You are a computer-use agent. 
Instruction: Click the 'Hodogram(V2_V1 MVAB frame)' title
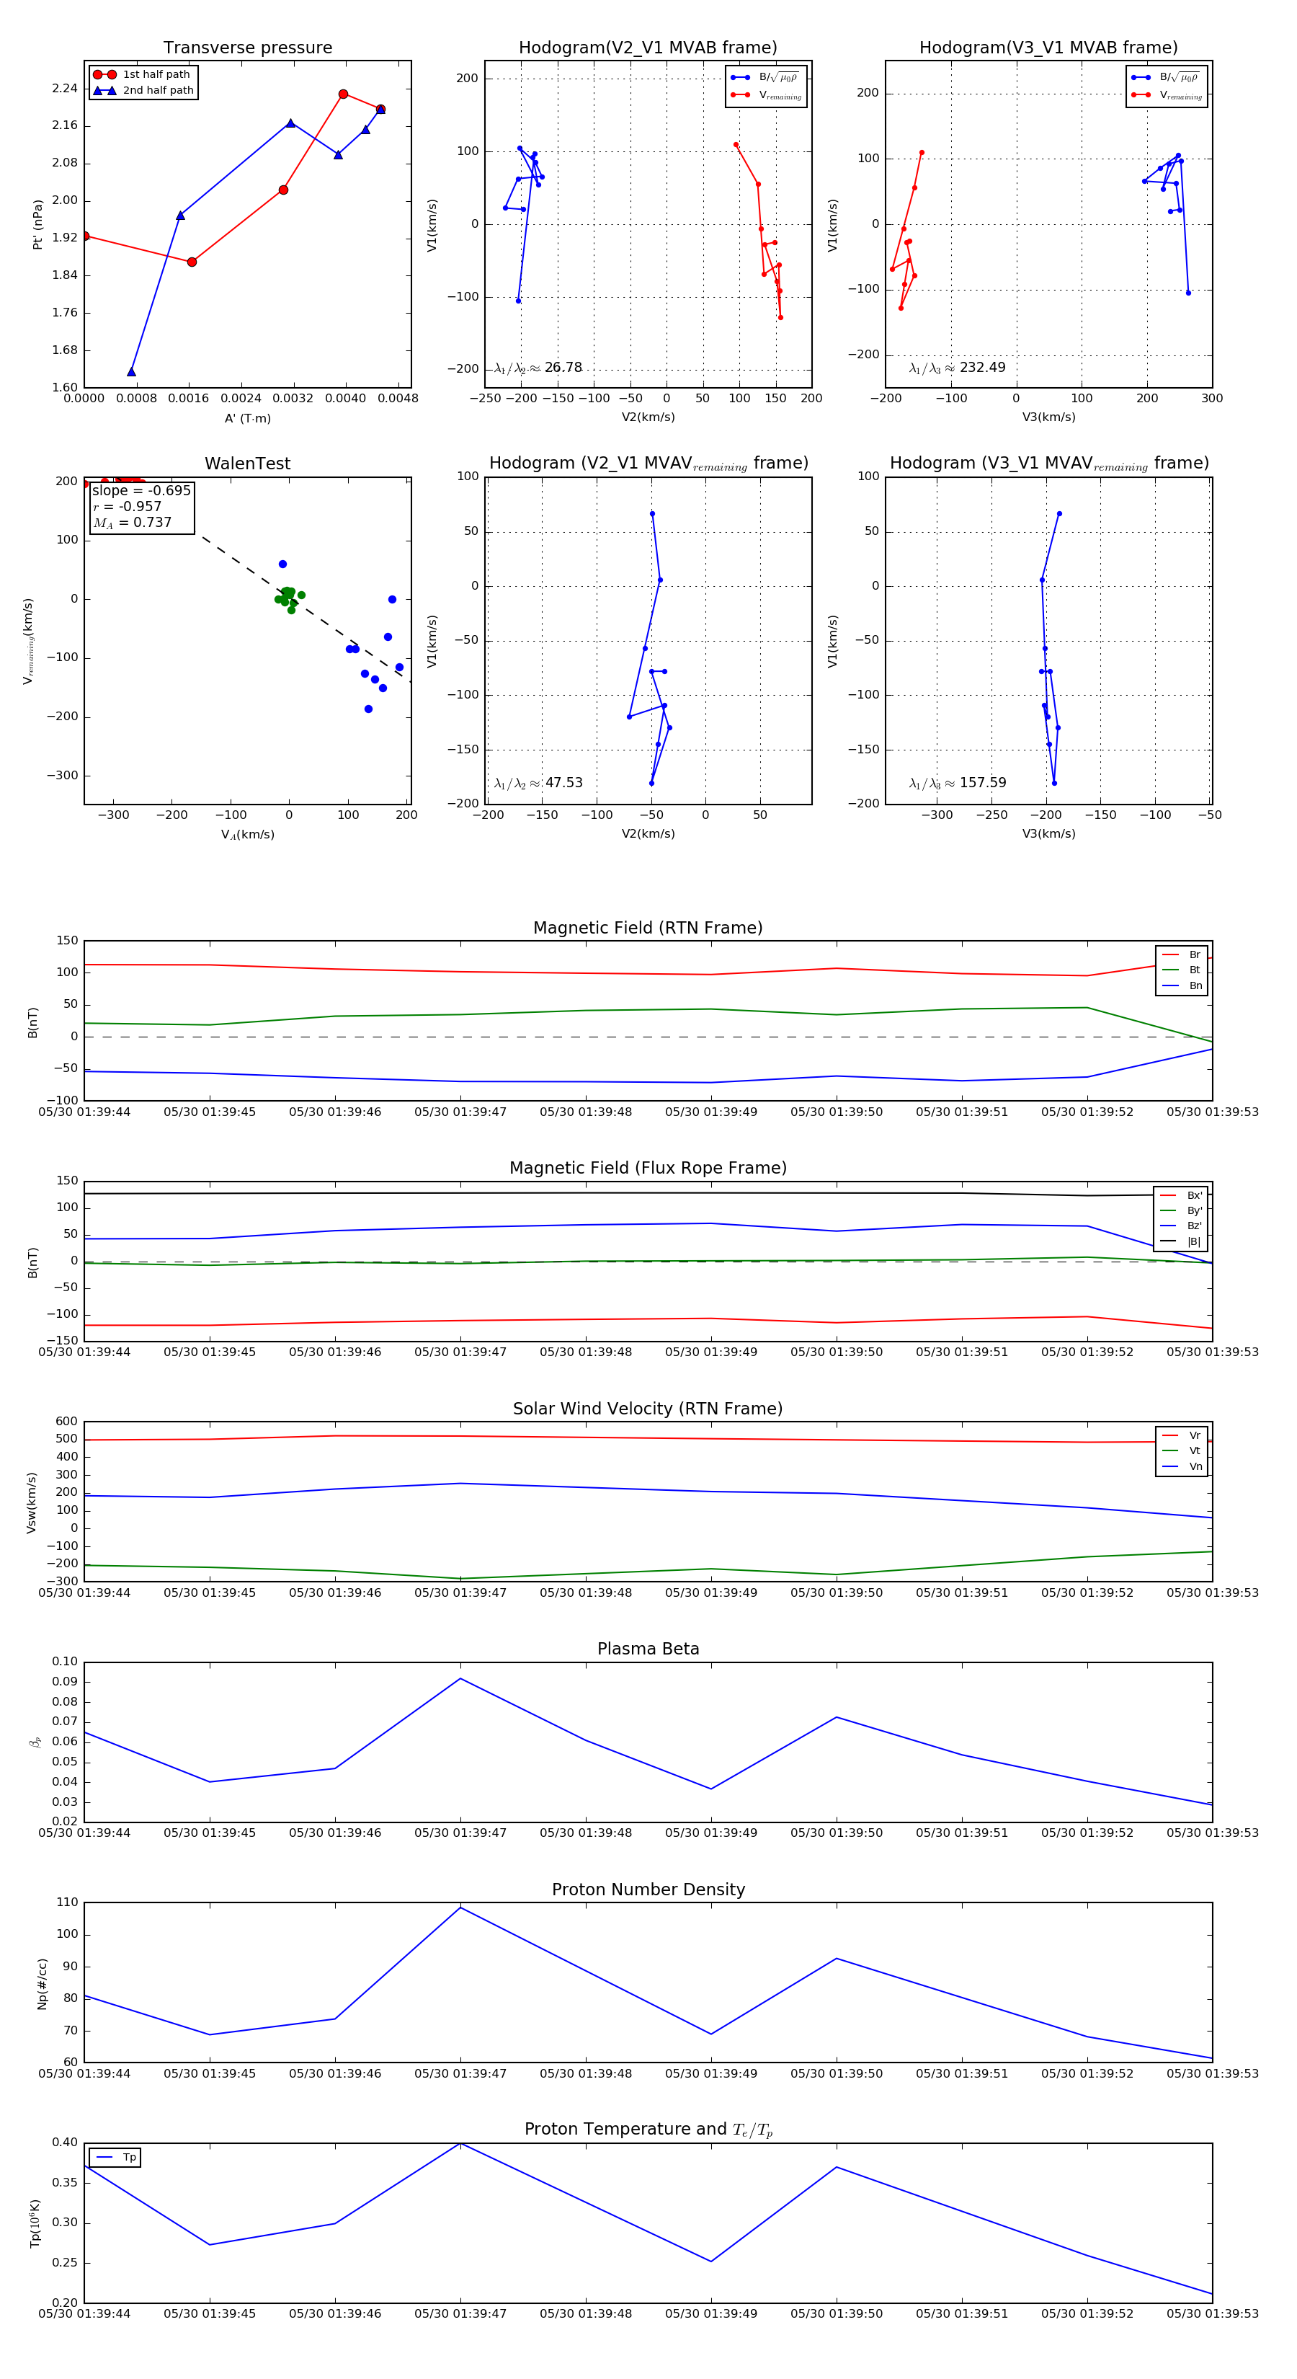point(648,48)
